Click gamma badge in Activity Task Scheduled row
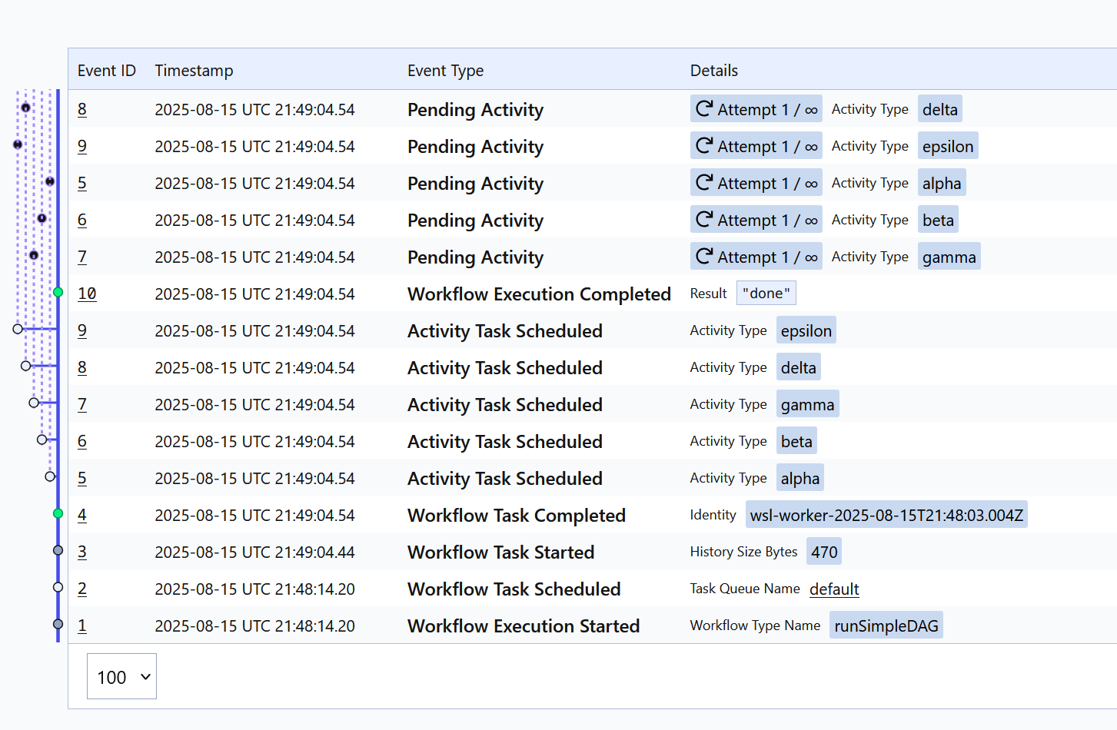 pyautogui.click(x=807, y=404)
